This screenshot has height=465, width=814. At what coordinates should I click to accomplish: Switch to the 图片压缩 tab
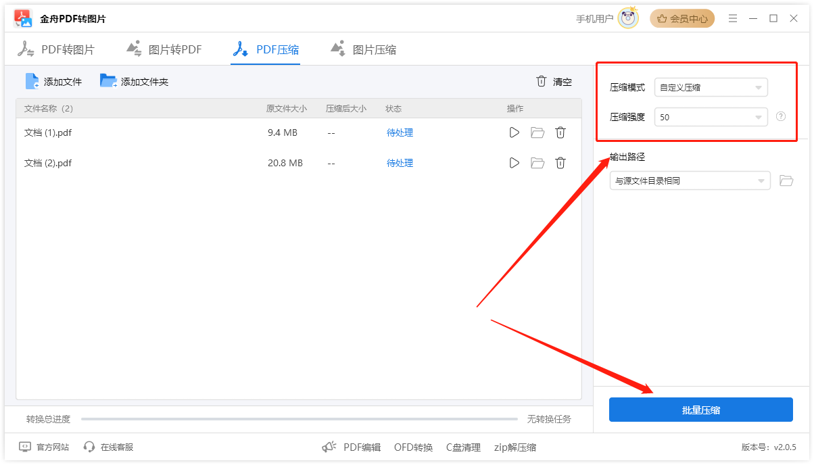pos(363,49)
